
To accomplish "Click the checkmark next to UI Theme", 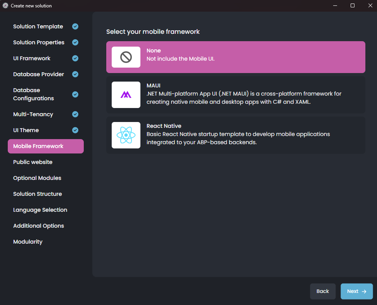I will click(x=75, y=130).
